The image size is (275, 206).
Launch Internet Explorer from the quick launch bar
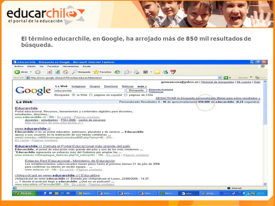click(x=62, y=193)
